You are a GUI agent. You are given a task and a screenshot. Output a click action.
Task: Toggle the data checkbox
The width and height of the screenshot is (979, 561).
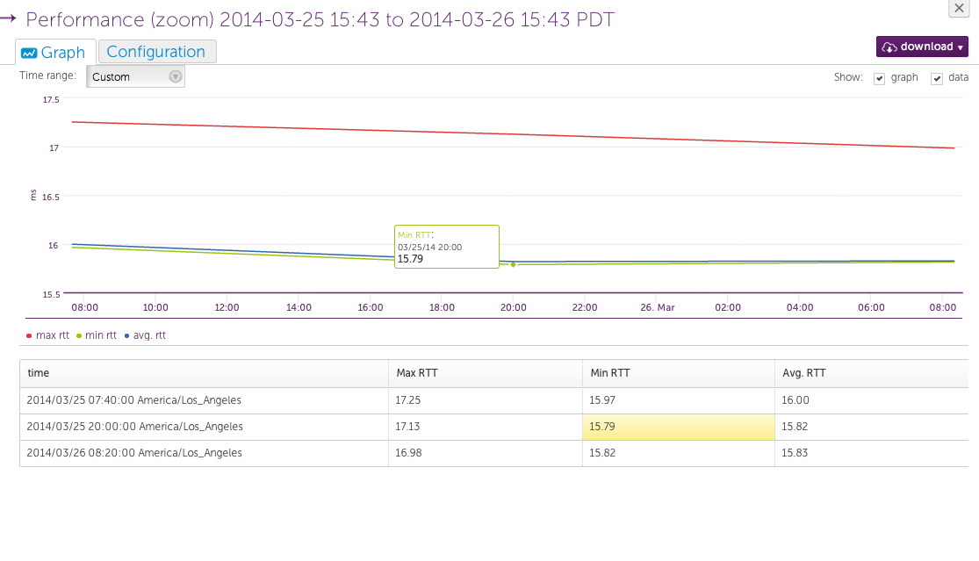point(937,79)
